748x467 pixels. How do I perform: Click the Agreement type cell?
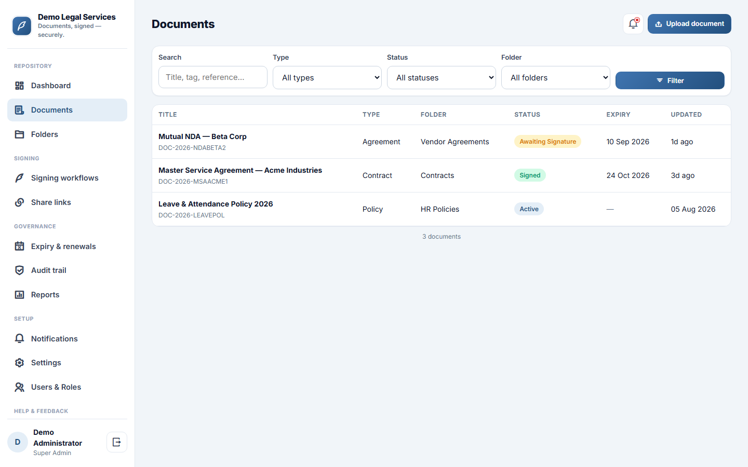tap(381, 142)
